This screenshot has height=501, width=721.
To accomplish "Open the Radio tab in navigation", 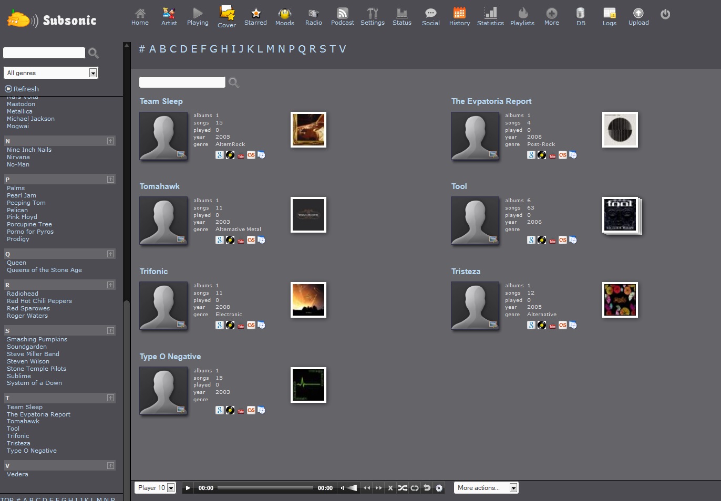I will [x=313, y=16].
